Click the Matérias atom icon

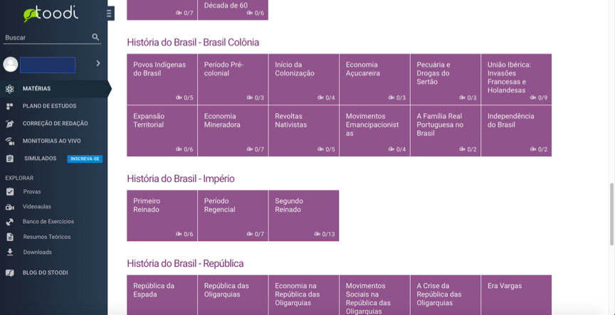tap(9, 89)
